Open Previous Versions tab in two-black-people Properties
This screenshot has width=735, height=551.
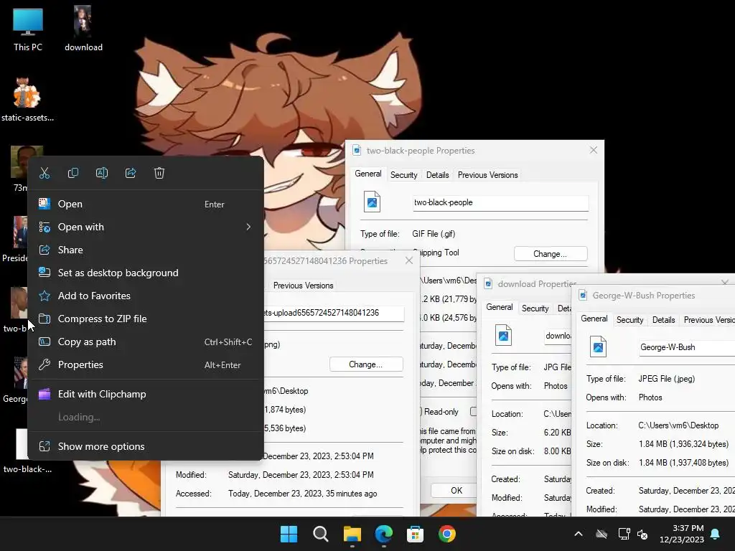tap(487, 175)
